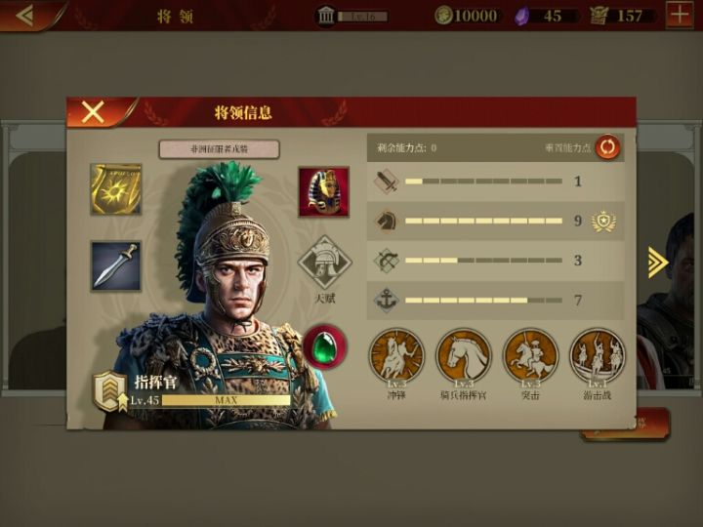Open the 天赋 talent helmet icon

[x=324, y=263]
